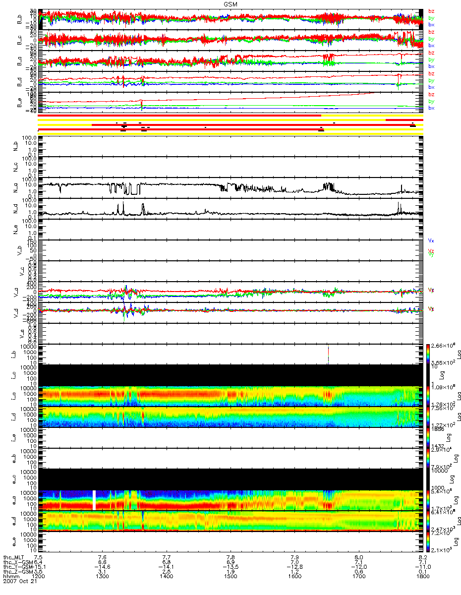Click the thc_Z-GSM row label
461x595 pixels.
[x=19, y=572]
